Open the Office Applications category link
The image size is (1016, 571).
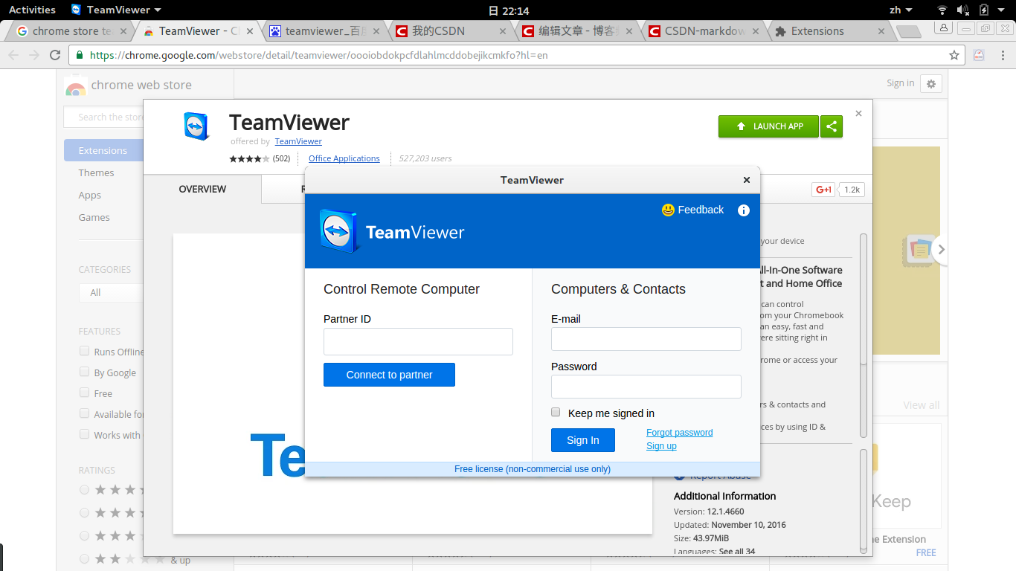[344, 158]
